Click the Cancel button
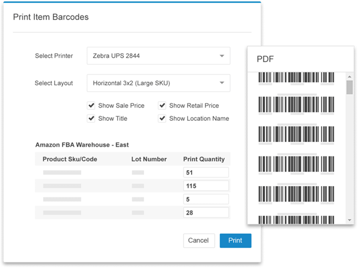 199,241
